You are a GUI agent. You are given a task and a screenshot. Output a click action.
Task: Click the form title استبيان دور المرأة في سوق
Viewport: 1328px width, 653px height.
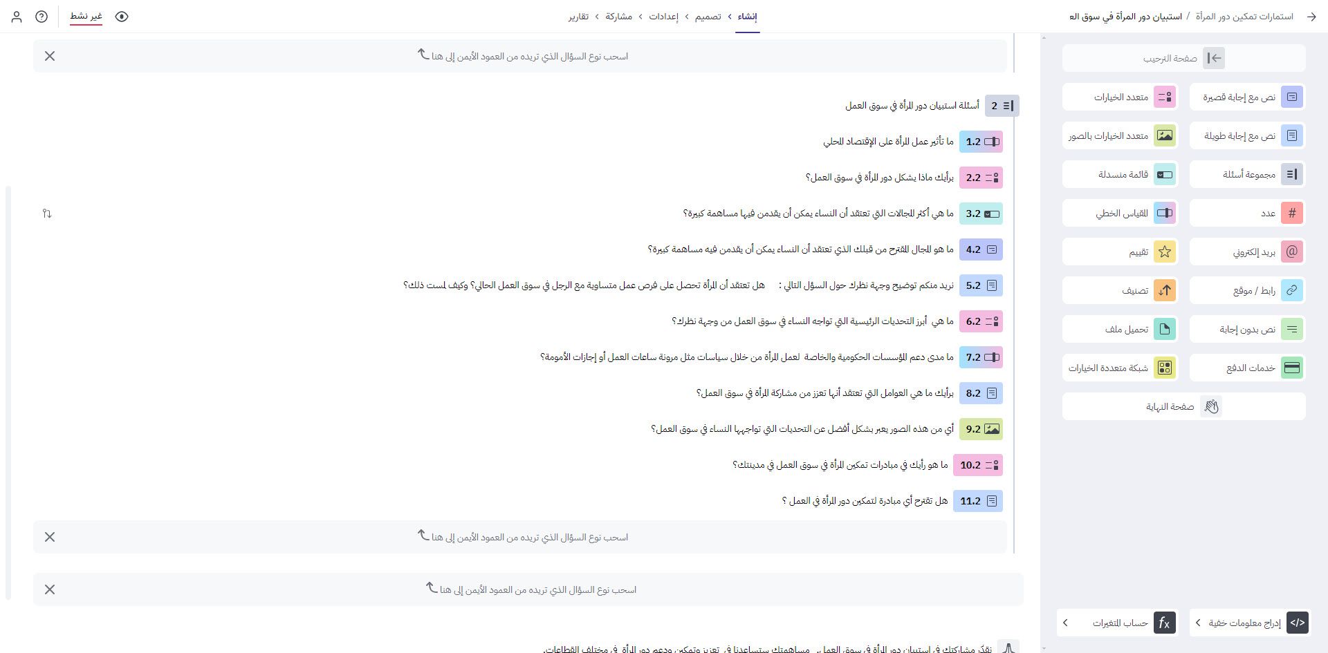(x=1125, y=17)
